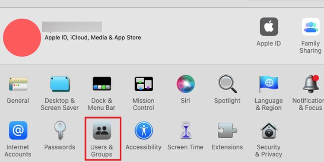324x162 pixels.
Task: Click the greyed-out account name
Action: coord(72,27)
